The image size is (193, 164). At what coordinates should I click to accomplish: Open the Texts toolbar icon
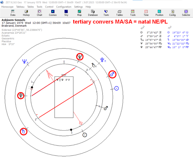(106, 13)
